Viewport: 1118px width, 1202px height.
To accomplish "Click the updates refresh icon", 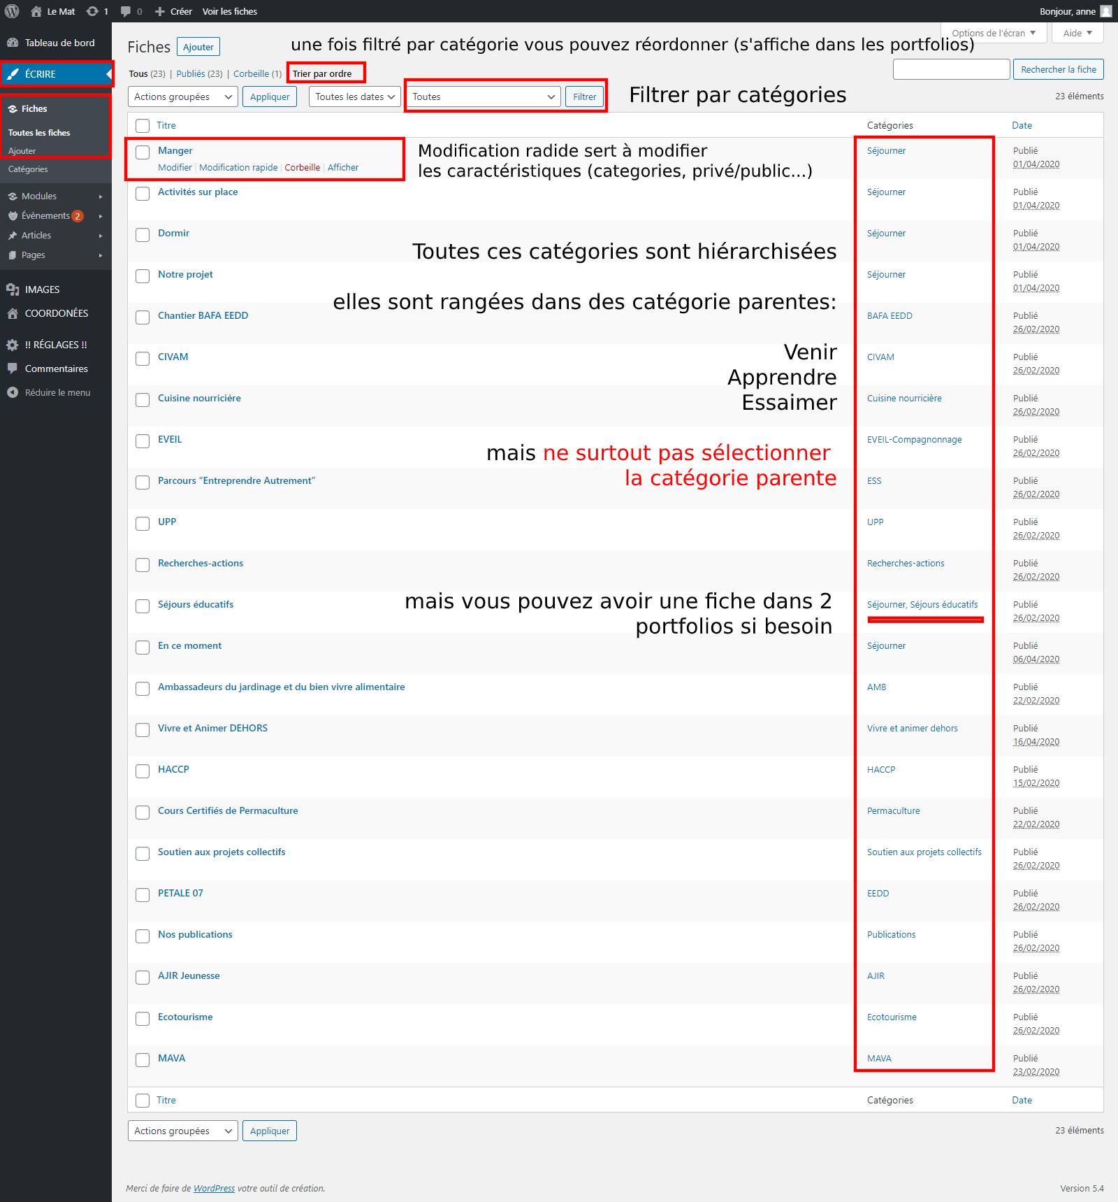I will 92,11.
